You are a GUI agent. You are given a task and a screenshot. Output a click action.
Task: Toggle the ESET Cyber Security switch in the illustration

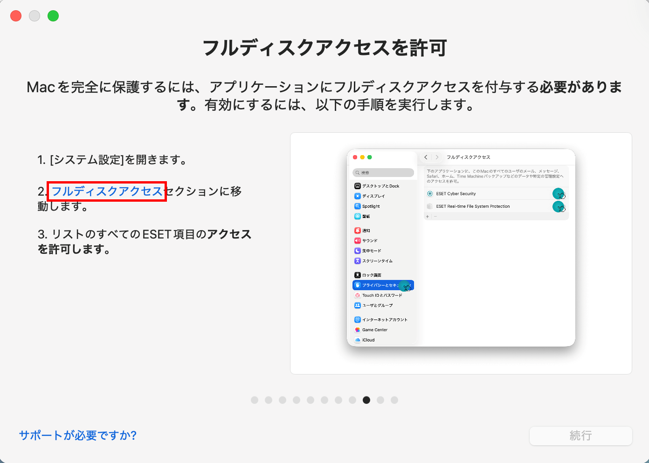coord(559,194)
